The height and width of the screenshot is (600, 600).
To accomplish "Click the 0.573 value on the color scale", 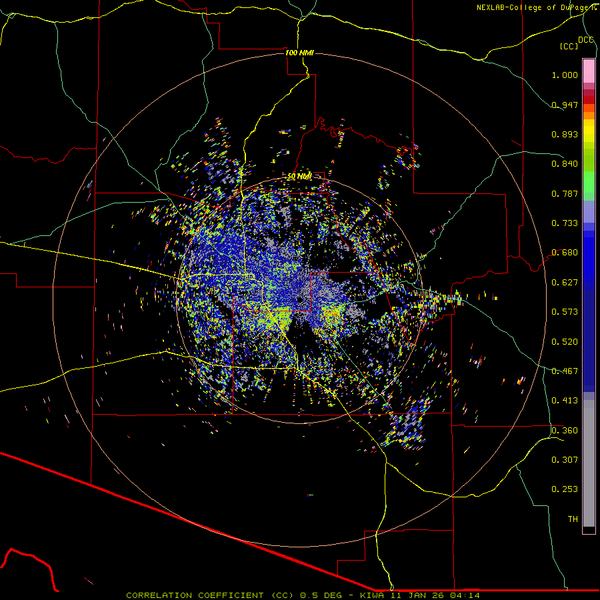I will pyautogui.click(x=565, y=312).
